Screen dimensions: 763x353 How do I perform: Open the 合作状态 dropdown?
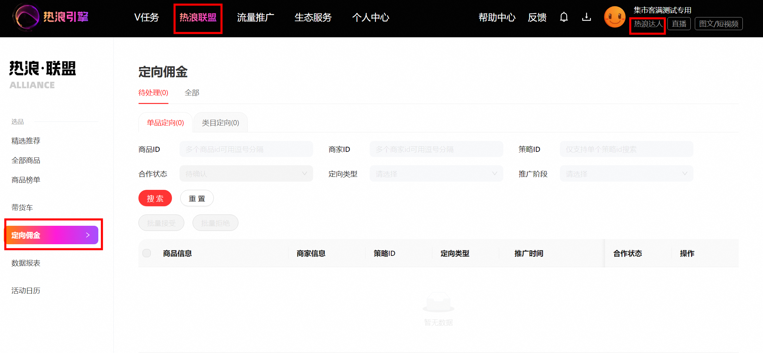click(x=246, y=174)
